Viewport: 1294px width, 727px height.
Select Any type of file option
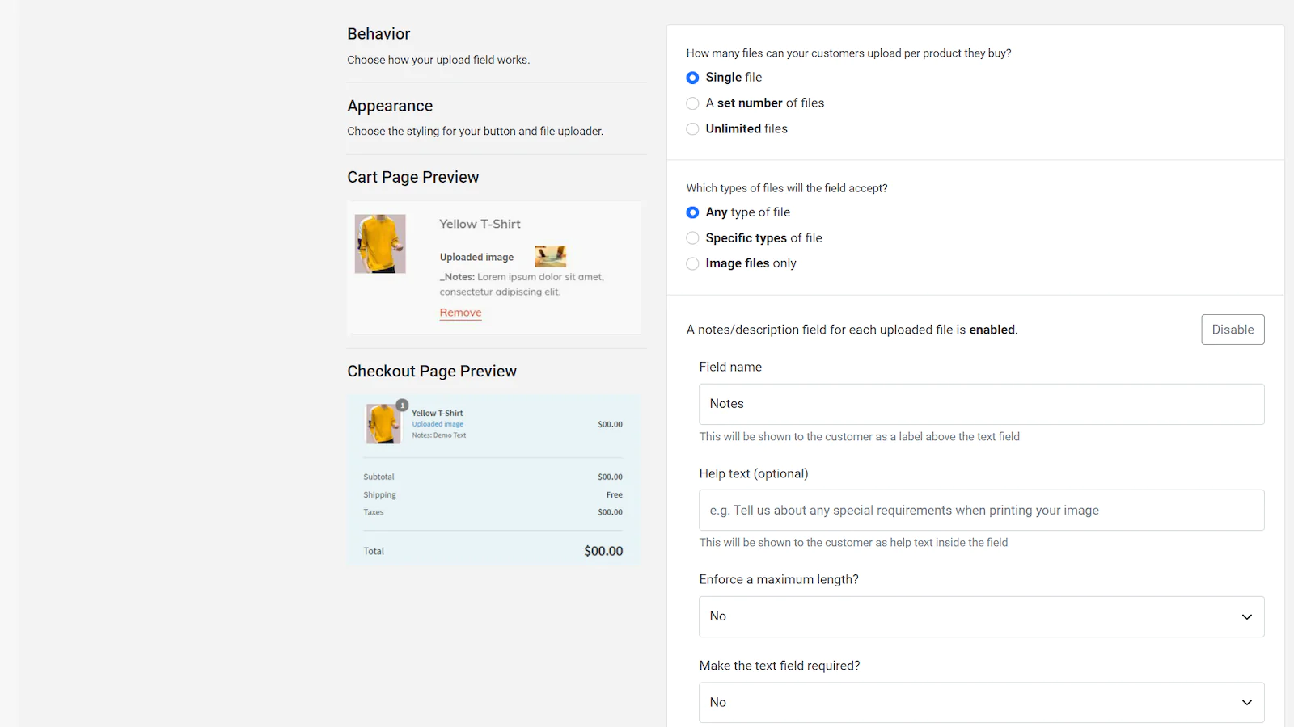click(x=692, y=212)
